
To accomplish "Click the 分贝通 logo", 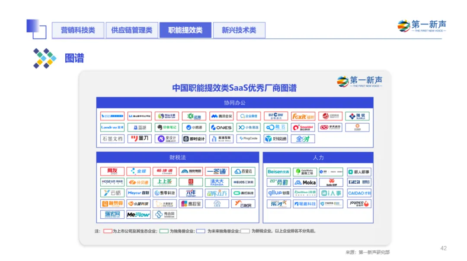I will [138, 182].
